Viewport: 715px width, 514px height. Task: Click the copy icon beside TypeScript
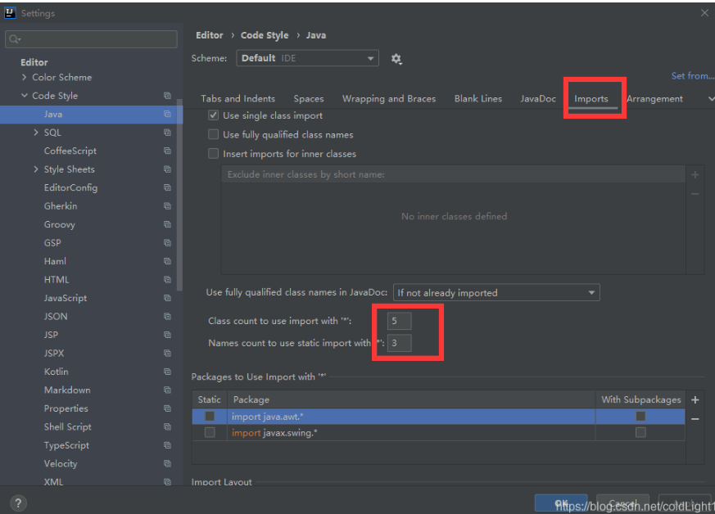point(167,445)
